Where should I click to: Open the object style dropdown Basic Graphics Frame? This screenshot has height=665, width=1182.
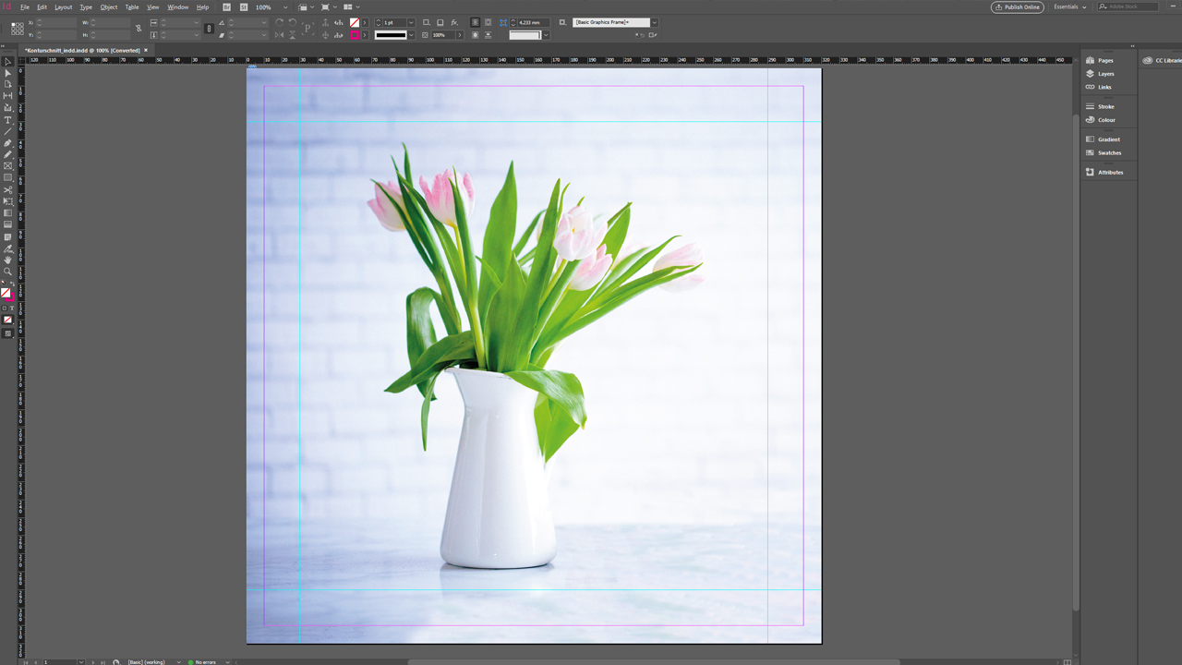654,22
